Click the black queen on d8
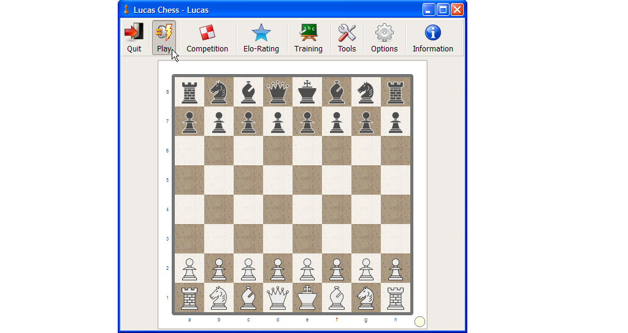 pos(278,92)
